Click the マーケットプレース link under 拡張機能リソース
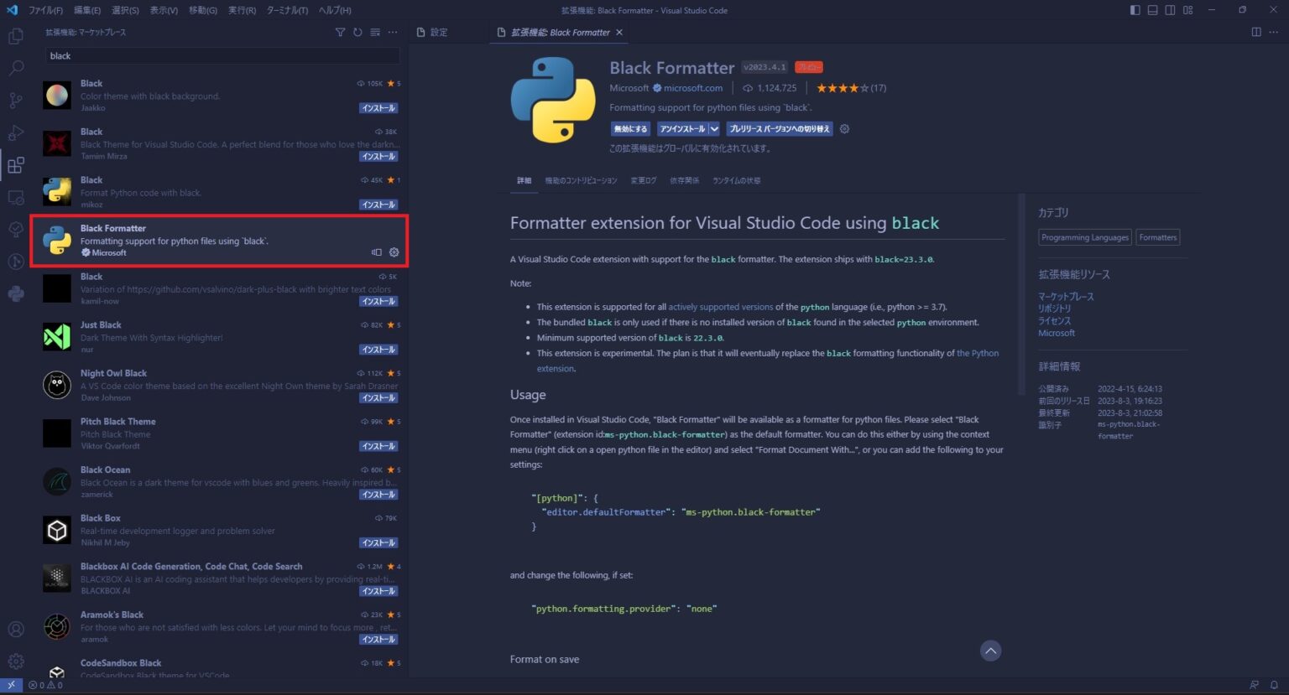This screenshot has height=695, width=1289. (1067, 296)
